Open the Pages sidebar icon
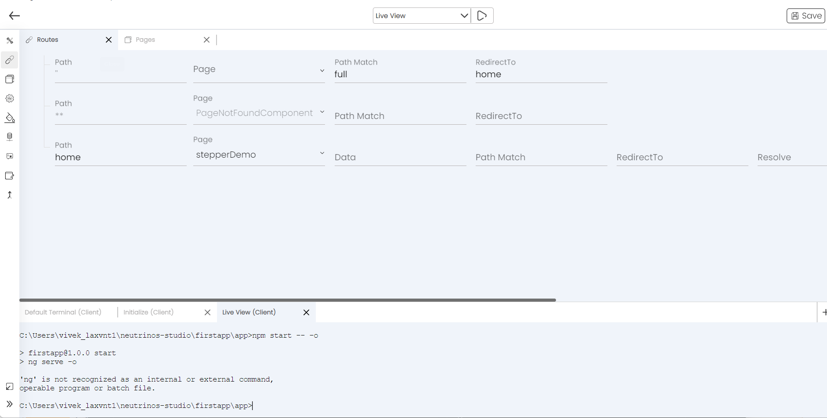Viewport: 827px width, 418px height. (10, 79)
